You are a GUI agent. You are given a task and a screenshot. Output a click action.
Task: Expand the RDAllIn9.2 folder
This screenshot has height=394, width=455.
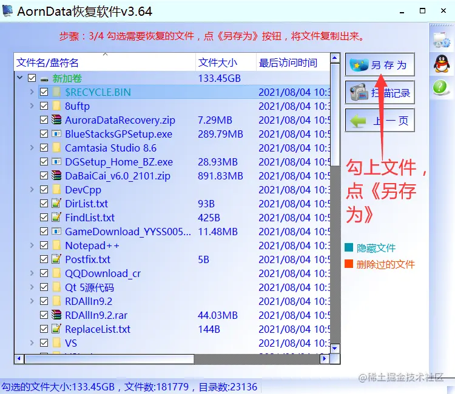pos(32,301)
